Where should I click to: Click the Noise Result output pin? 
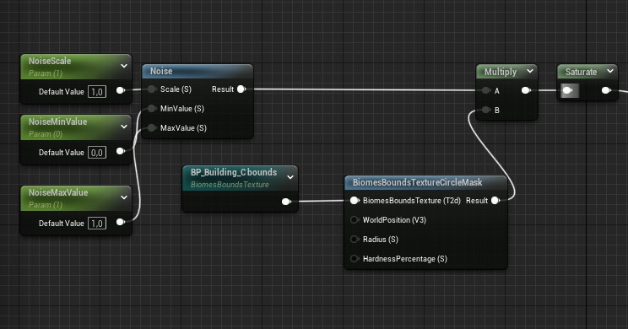click(x=241, y=89)
